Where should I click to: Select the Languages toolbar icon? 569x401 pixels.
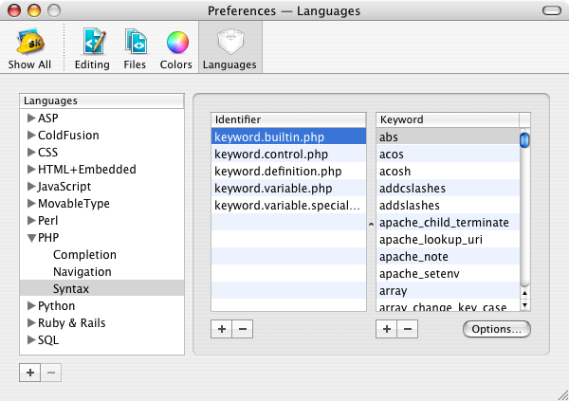230,47
